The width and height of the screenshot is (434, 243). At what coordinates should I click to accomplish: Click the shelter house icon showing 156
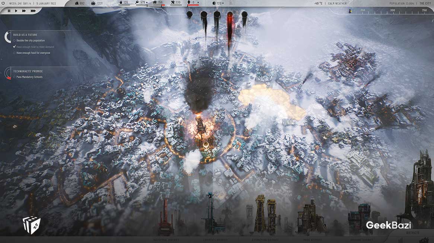[155, 2]
